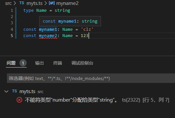Click the 123 number literal
175x118 pixels.
coord(85,36)
